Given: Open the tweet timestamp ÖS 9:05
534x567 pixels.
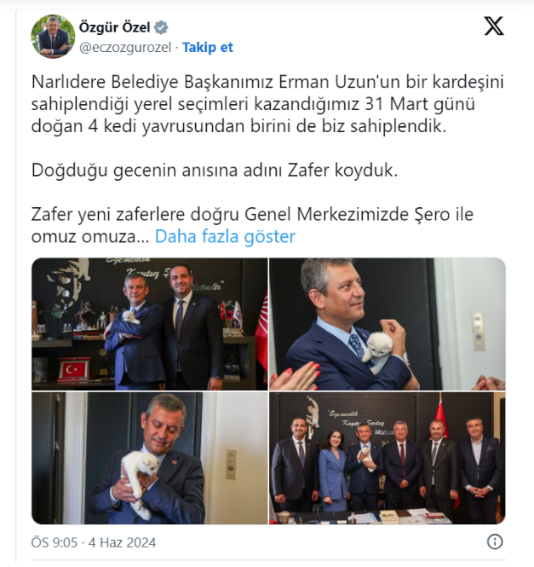Looking at the screenshot, I should pos(55,542).
